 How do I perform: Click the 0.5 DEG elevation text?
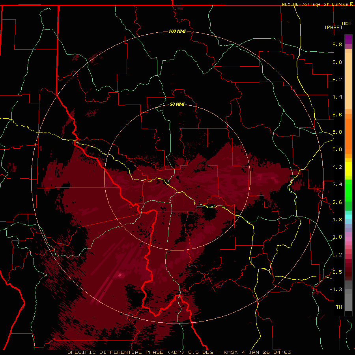[x=201, y=352]
